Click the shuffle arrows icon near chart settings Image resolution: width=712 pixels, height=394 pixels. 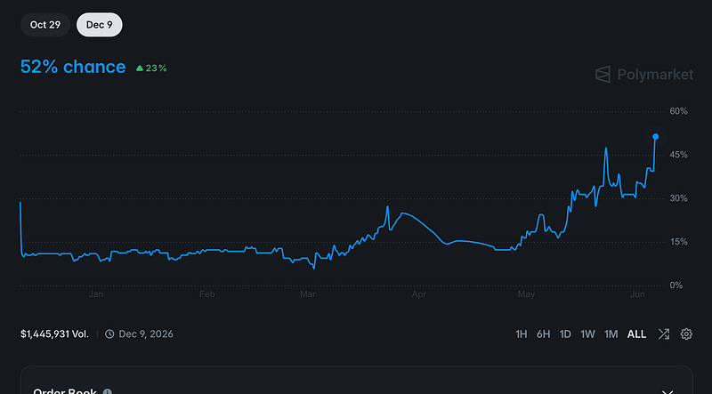[664, 334]
